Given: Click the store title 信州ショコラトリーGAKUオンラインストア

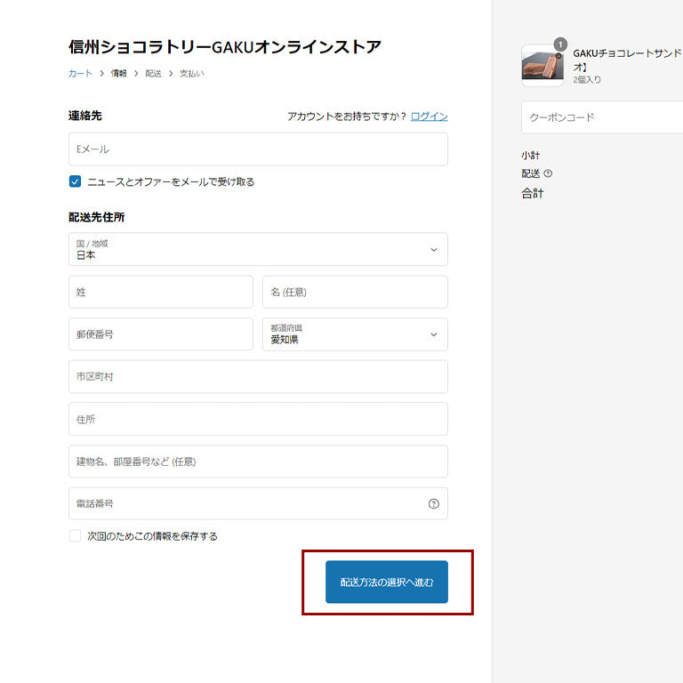Looking at the screenshot, I should coord(225,46).
